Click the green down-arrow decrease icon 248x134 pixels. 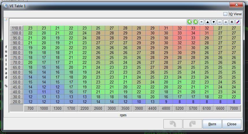195,22
